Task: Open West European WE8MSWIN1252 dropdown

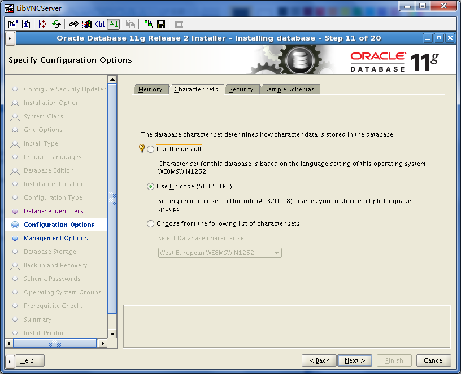Action: click(220, 253)
